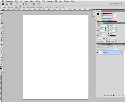Select the Paint Bucket tool
This screenshot has width=125, height=102.
2,40
